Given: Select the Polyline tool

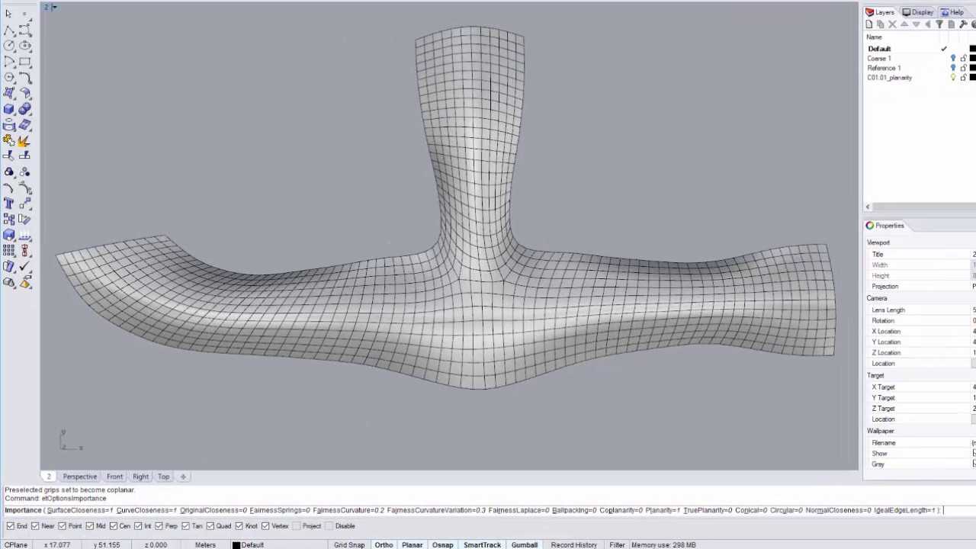Looking at the screenshot, I should coord(8,30).
